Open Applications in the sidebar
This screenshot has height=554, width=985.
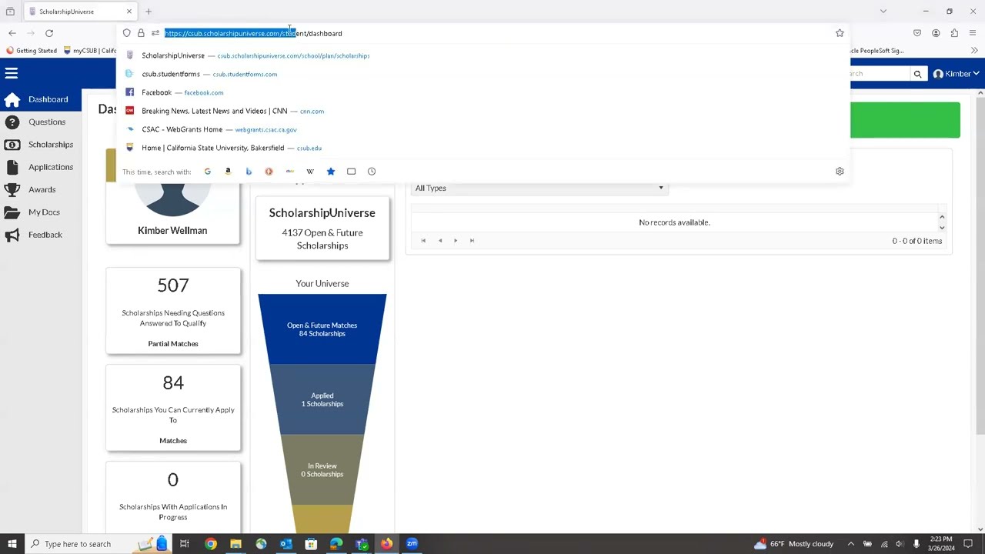coord(41,167)
